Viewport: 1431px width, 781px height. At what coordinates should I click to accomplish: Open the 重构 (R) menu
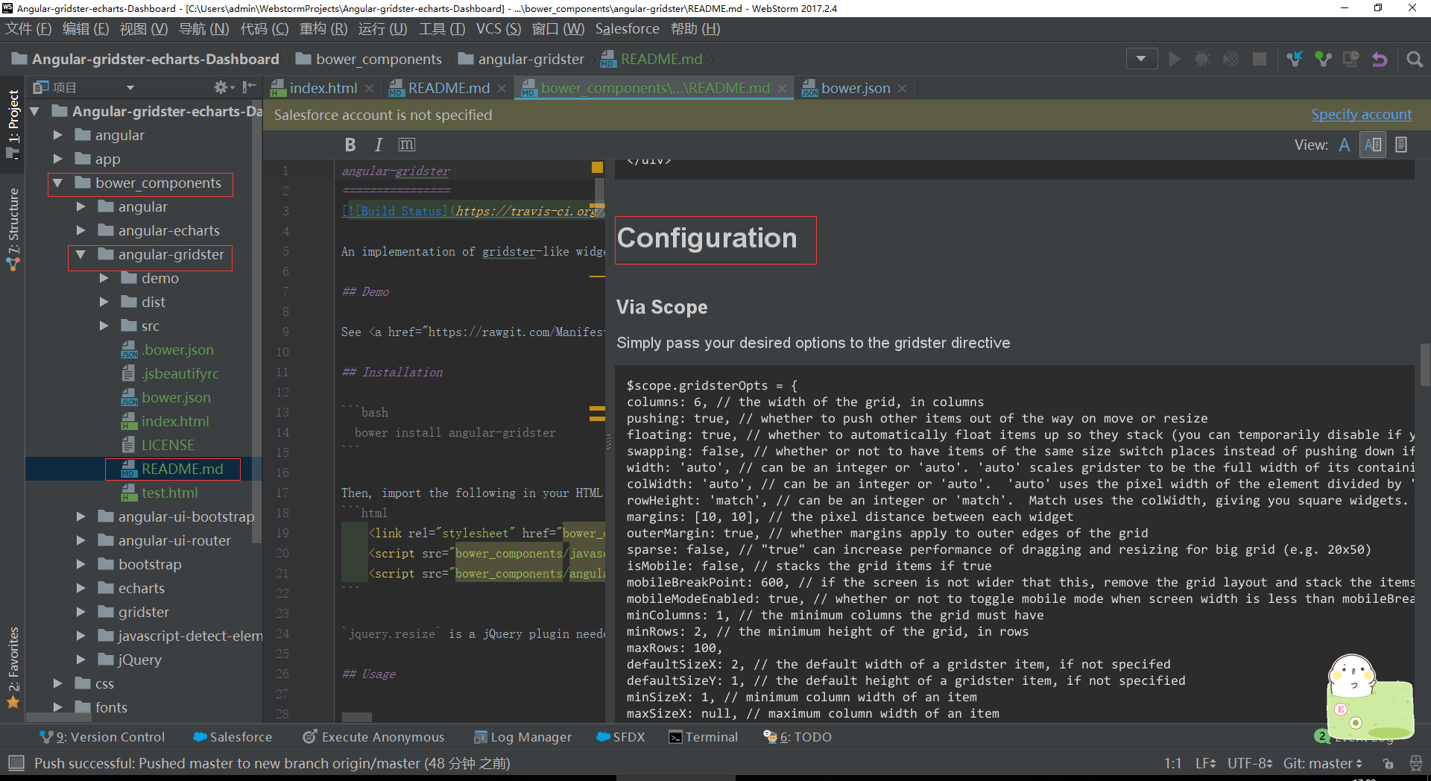point(323,29)
